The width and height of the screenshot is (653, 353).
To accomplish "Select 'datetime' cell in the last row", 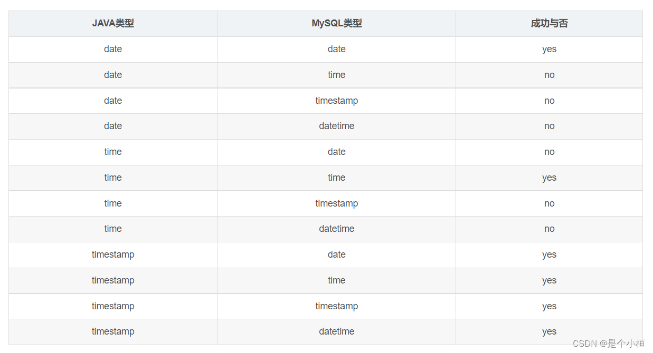I will (x=337, y=331).
